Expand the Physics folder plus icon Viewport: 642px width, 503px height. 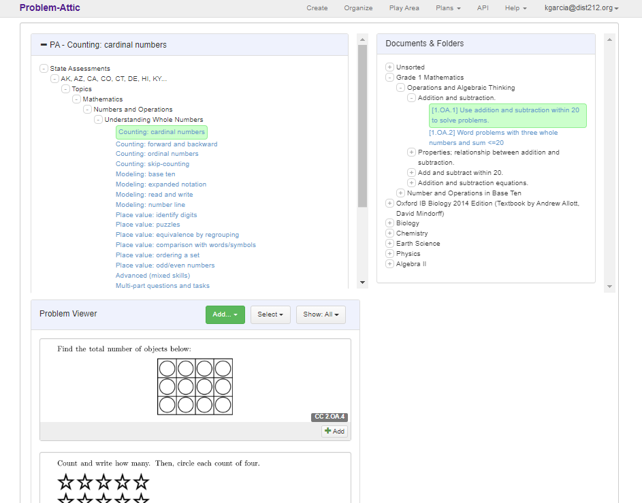click(x=390, y=254)
